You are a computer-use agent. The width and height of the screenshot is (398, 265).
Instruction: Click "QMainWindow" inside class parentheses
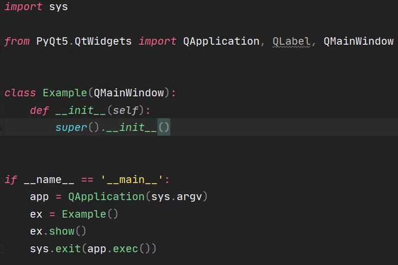point(128,93)
